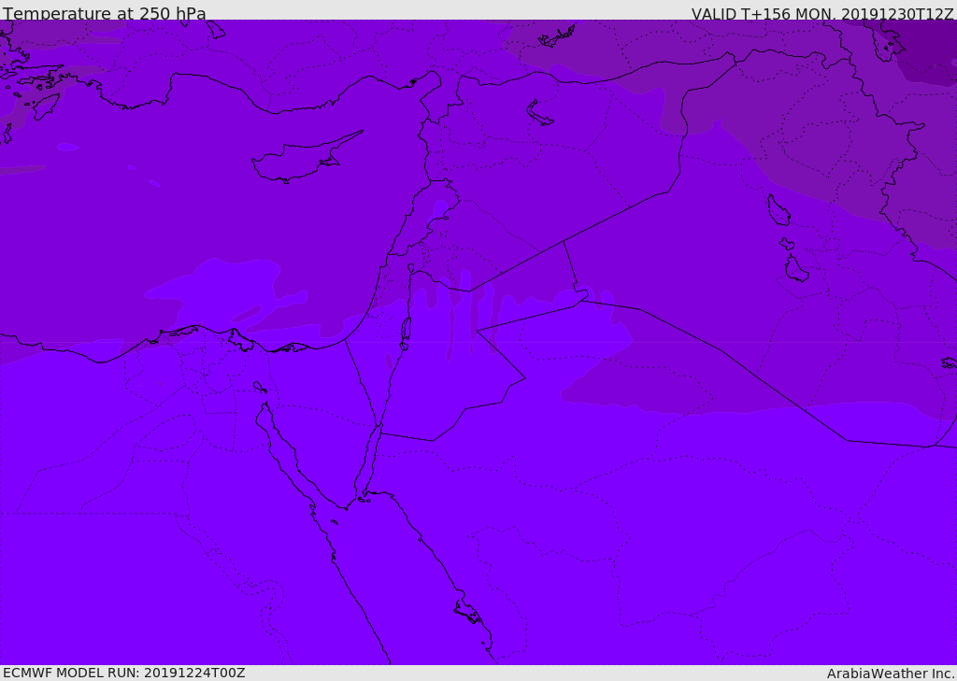This screenshot has height=681, width=957.
Task: Click the 'ArabiaWeather Inc' credit text
Action: click(891, 674)
